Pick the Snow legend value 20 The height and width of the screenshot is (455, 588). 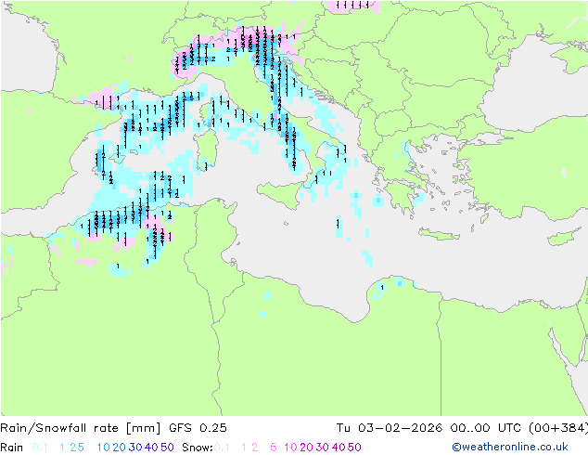pyautogui.click(x=306, y=448)
